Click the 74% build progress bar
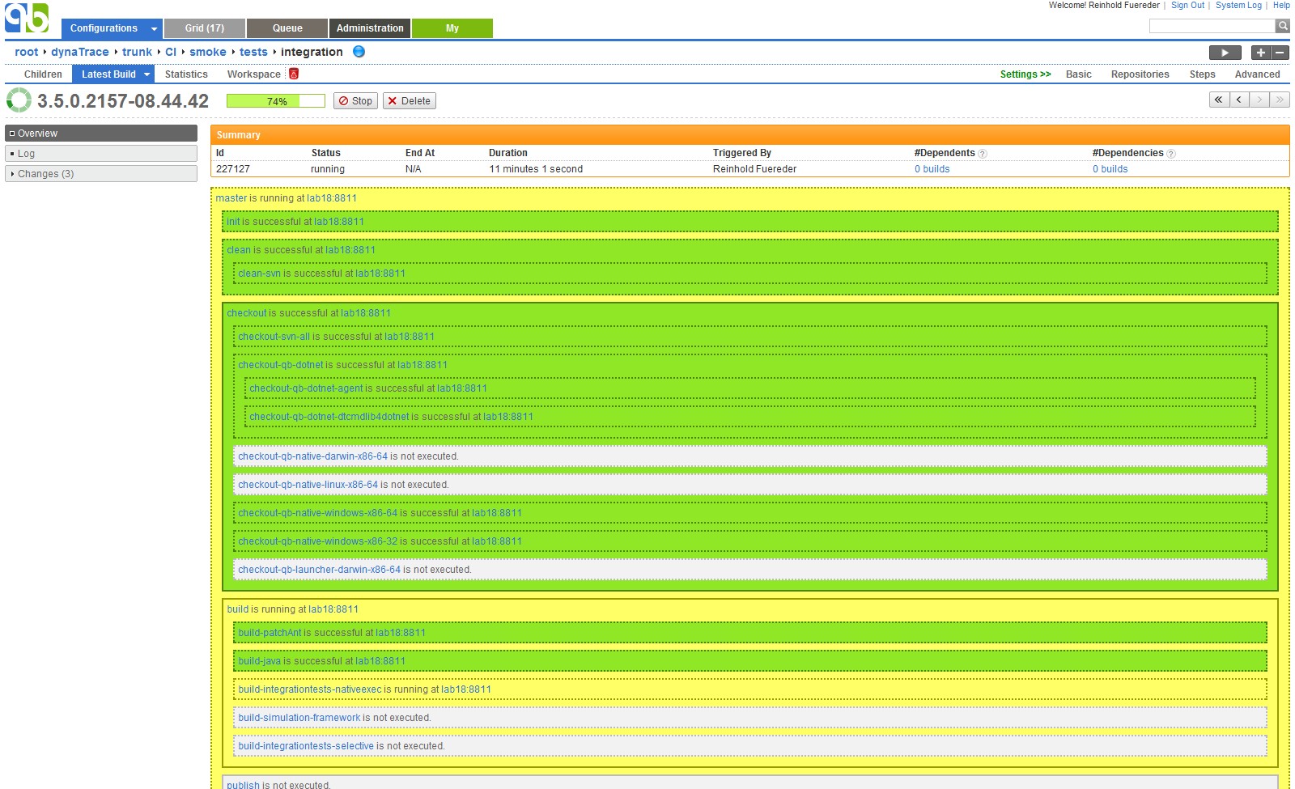1295x789 pixels. [275, 101]
